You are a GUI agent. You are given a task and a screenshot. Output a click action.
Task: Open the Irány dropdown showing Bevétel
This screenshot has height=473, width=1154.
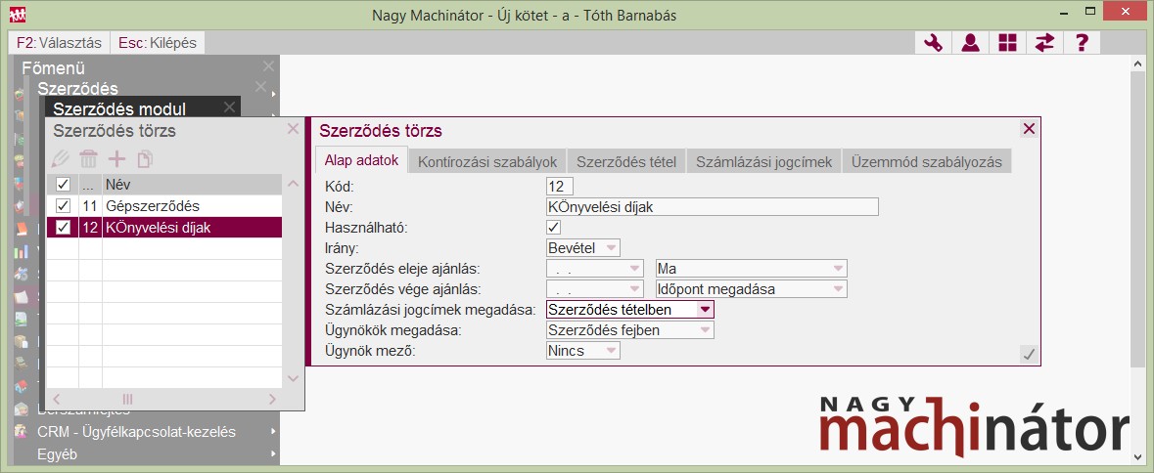coord(582,248)
